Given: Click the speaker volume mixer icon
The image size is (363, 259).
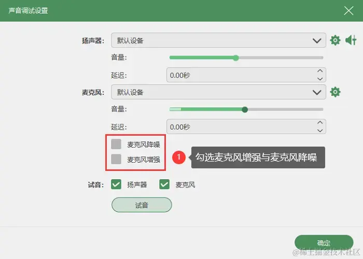Looking at the screenshot, I should click(x=351, y=40).
